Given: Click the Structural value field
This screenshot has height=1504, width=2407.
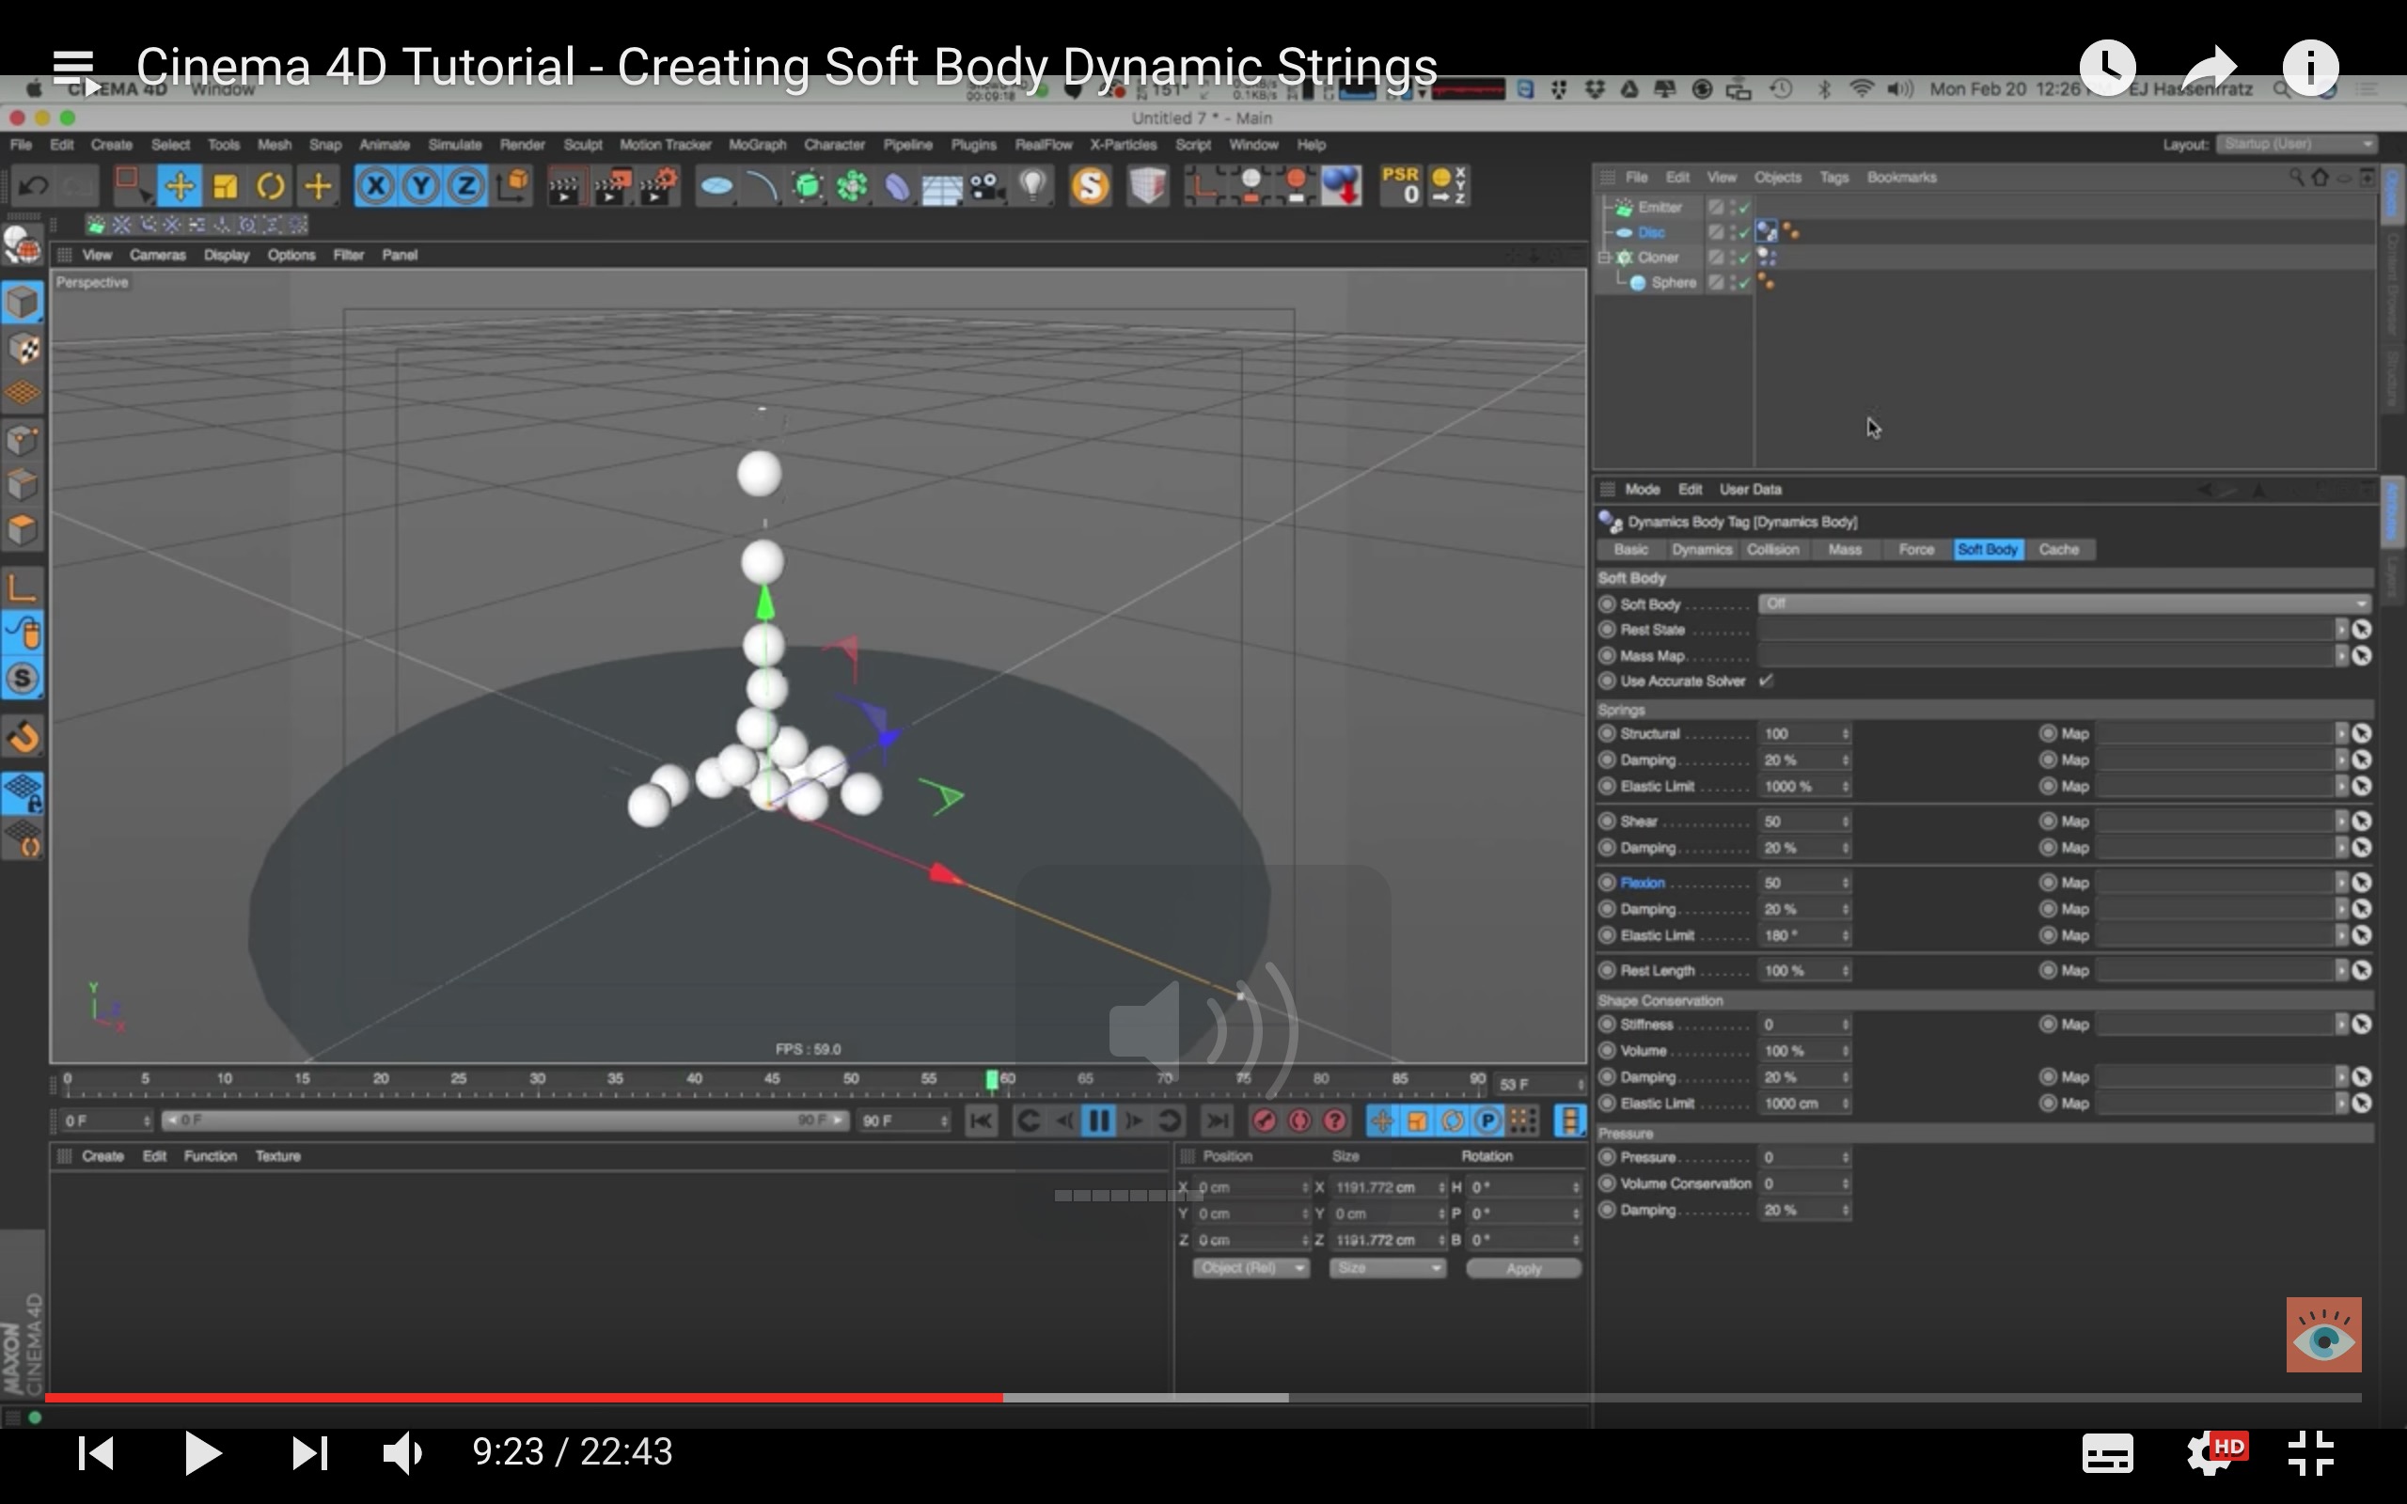Looking at the screenshot, I should [1799, 733].
